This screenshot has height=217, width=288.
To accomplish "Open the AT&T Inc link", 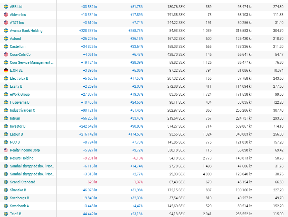I will [x=17, y=23].
